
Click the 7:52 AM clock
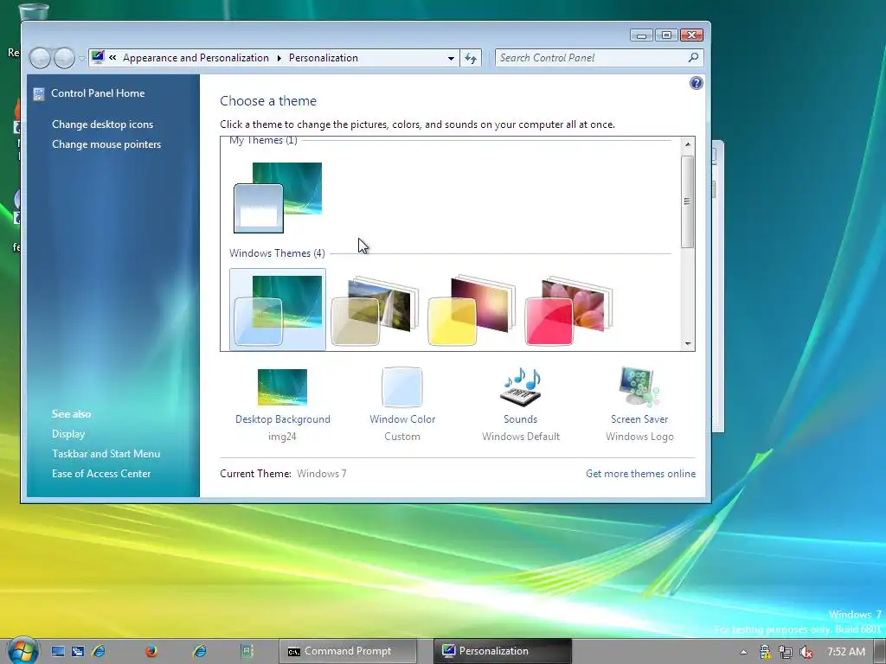846,652
